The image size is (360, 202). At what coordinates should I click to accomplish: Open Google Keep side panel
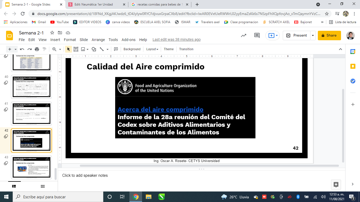point(353,66)
